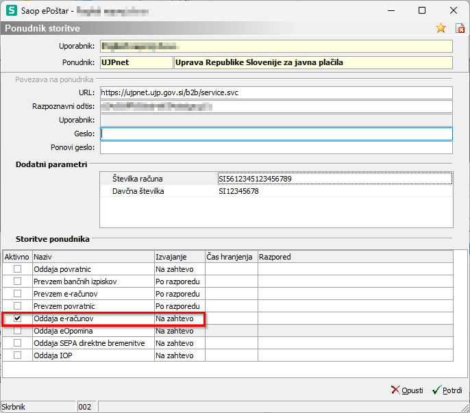Screen dimensions: 470x413
Task: Click the yellow star favorites icon
Action: (x=441, y=28)
